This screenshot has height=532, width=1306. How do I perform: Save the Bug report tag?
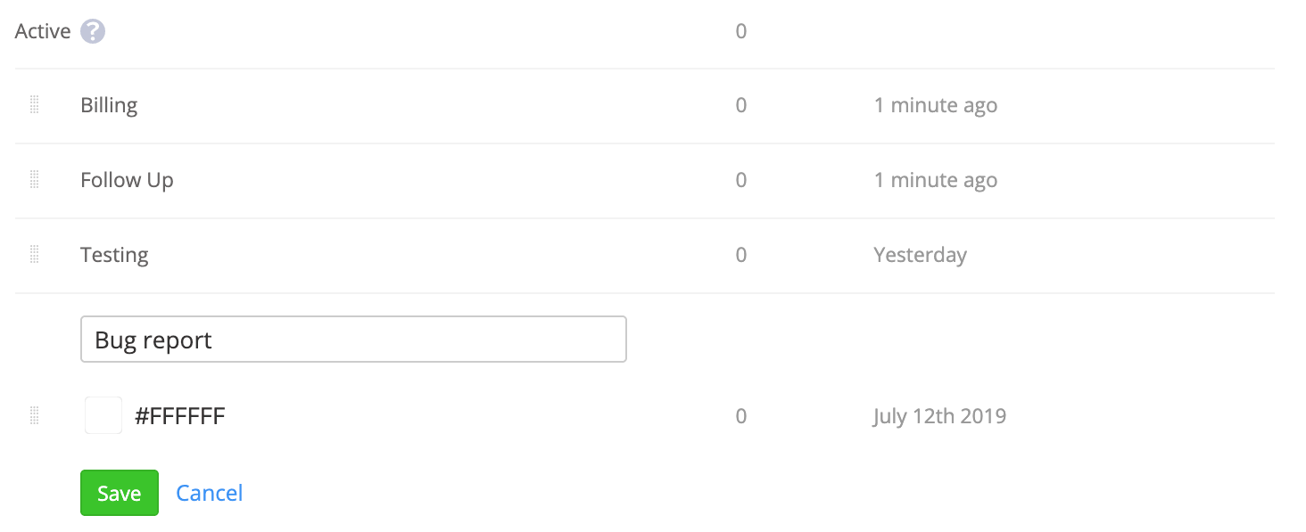coord(120,493)
